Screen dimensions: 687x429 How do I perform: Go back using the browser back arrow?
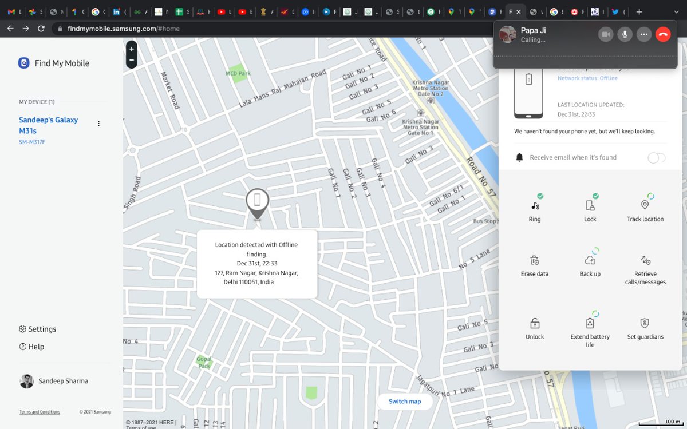tap(10, 28)
